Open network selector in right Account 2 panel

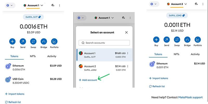[x=154, y=4]
